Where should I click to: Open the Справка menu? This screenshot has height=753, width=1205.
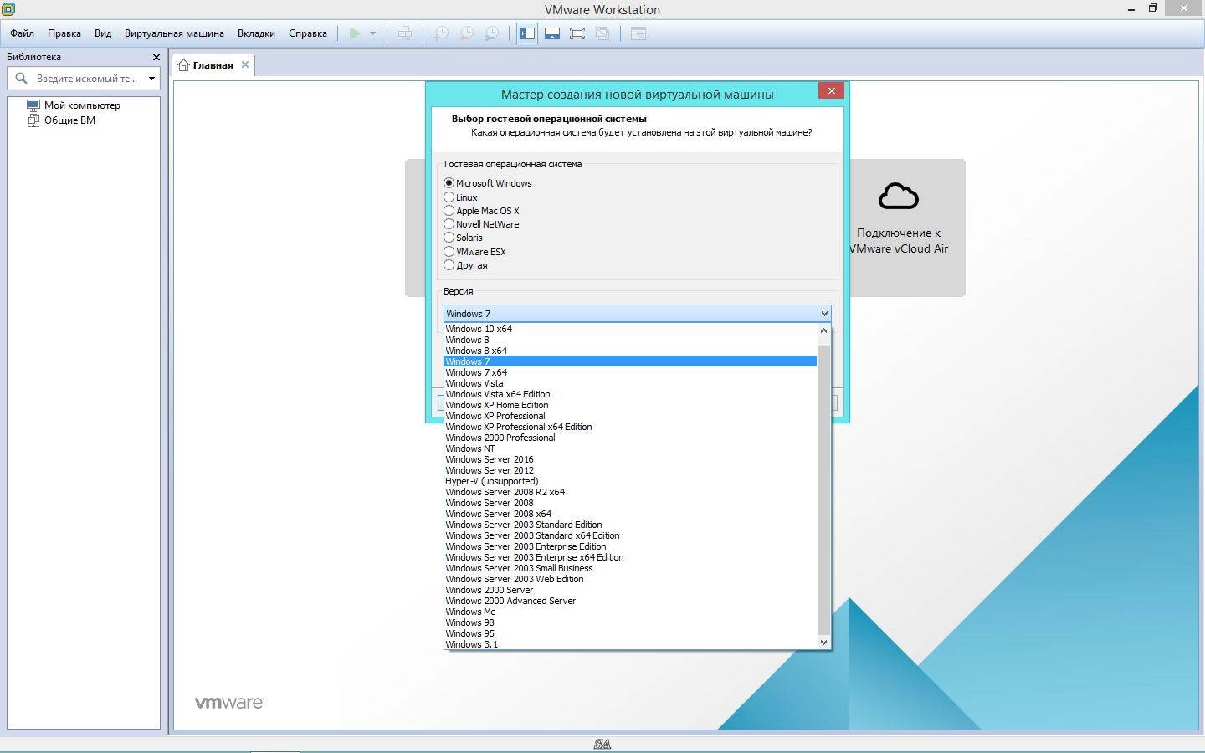point(308,33)
